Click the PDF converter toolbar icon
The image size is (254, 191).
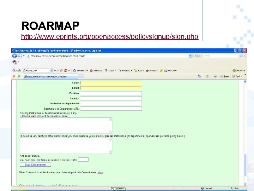click(x=14, y=62)
